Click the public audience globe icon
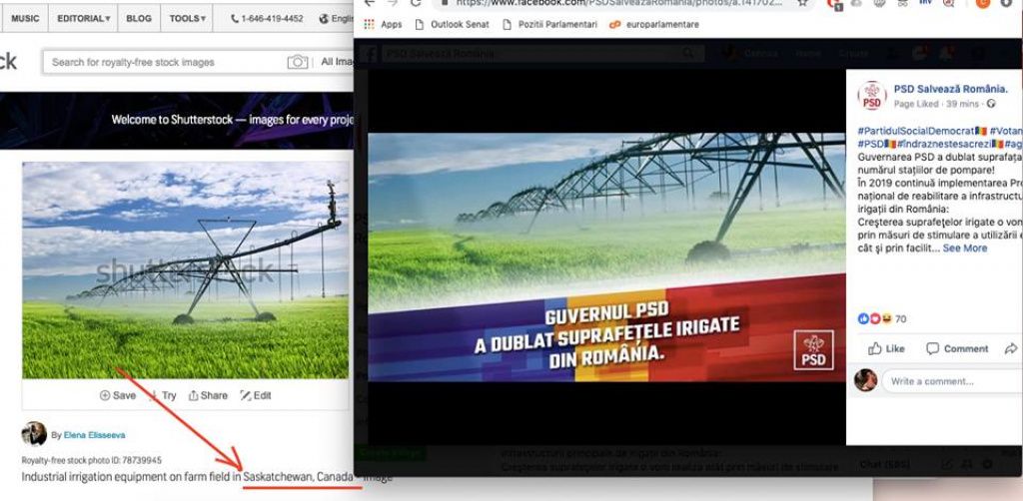 pos(991,104)
